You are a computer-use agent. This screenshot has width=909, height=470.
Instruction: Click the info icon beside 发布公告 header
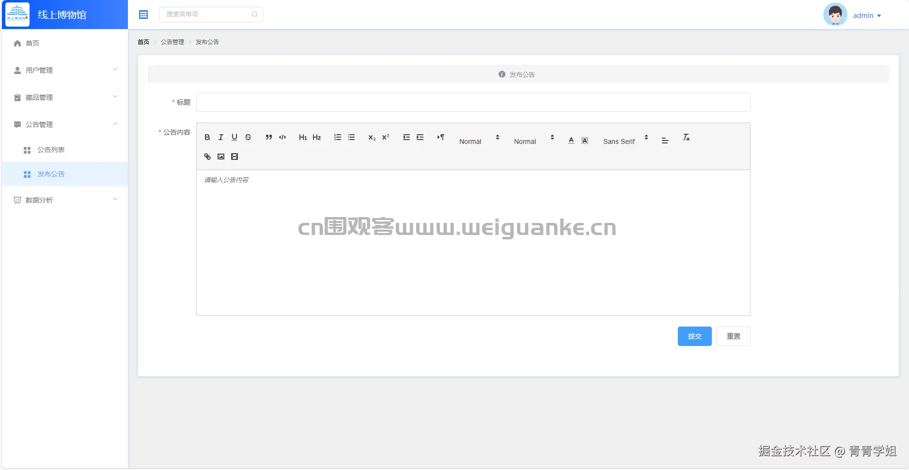502,74
